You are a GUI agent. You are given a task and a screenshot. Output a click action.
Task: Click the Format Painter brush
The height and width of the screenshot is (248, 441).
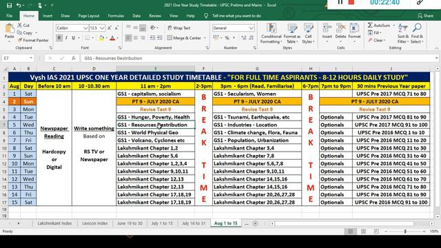click(x=20, y=40)
